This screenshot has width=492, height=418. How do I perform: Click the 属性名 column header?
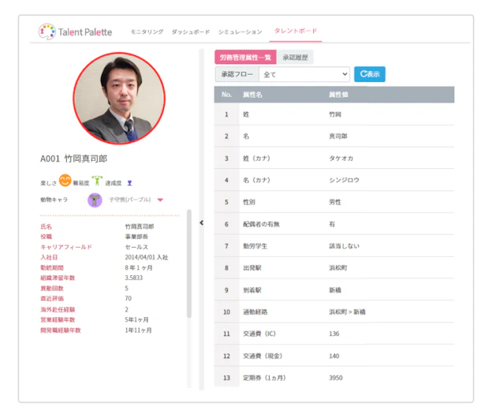[x=252, y=95]
